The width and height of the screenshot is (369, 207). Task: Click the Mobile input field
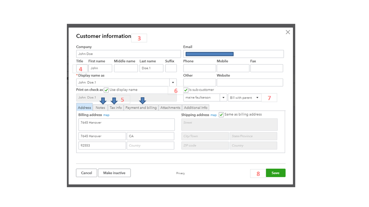(x=233, y=68)
